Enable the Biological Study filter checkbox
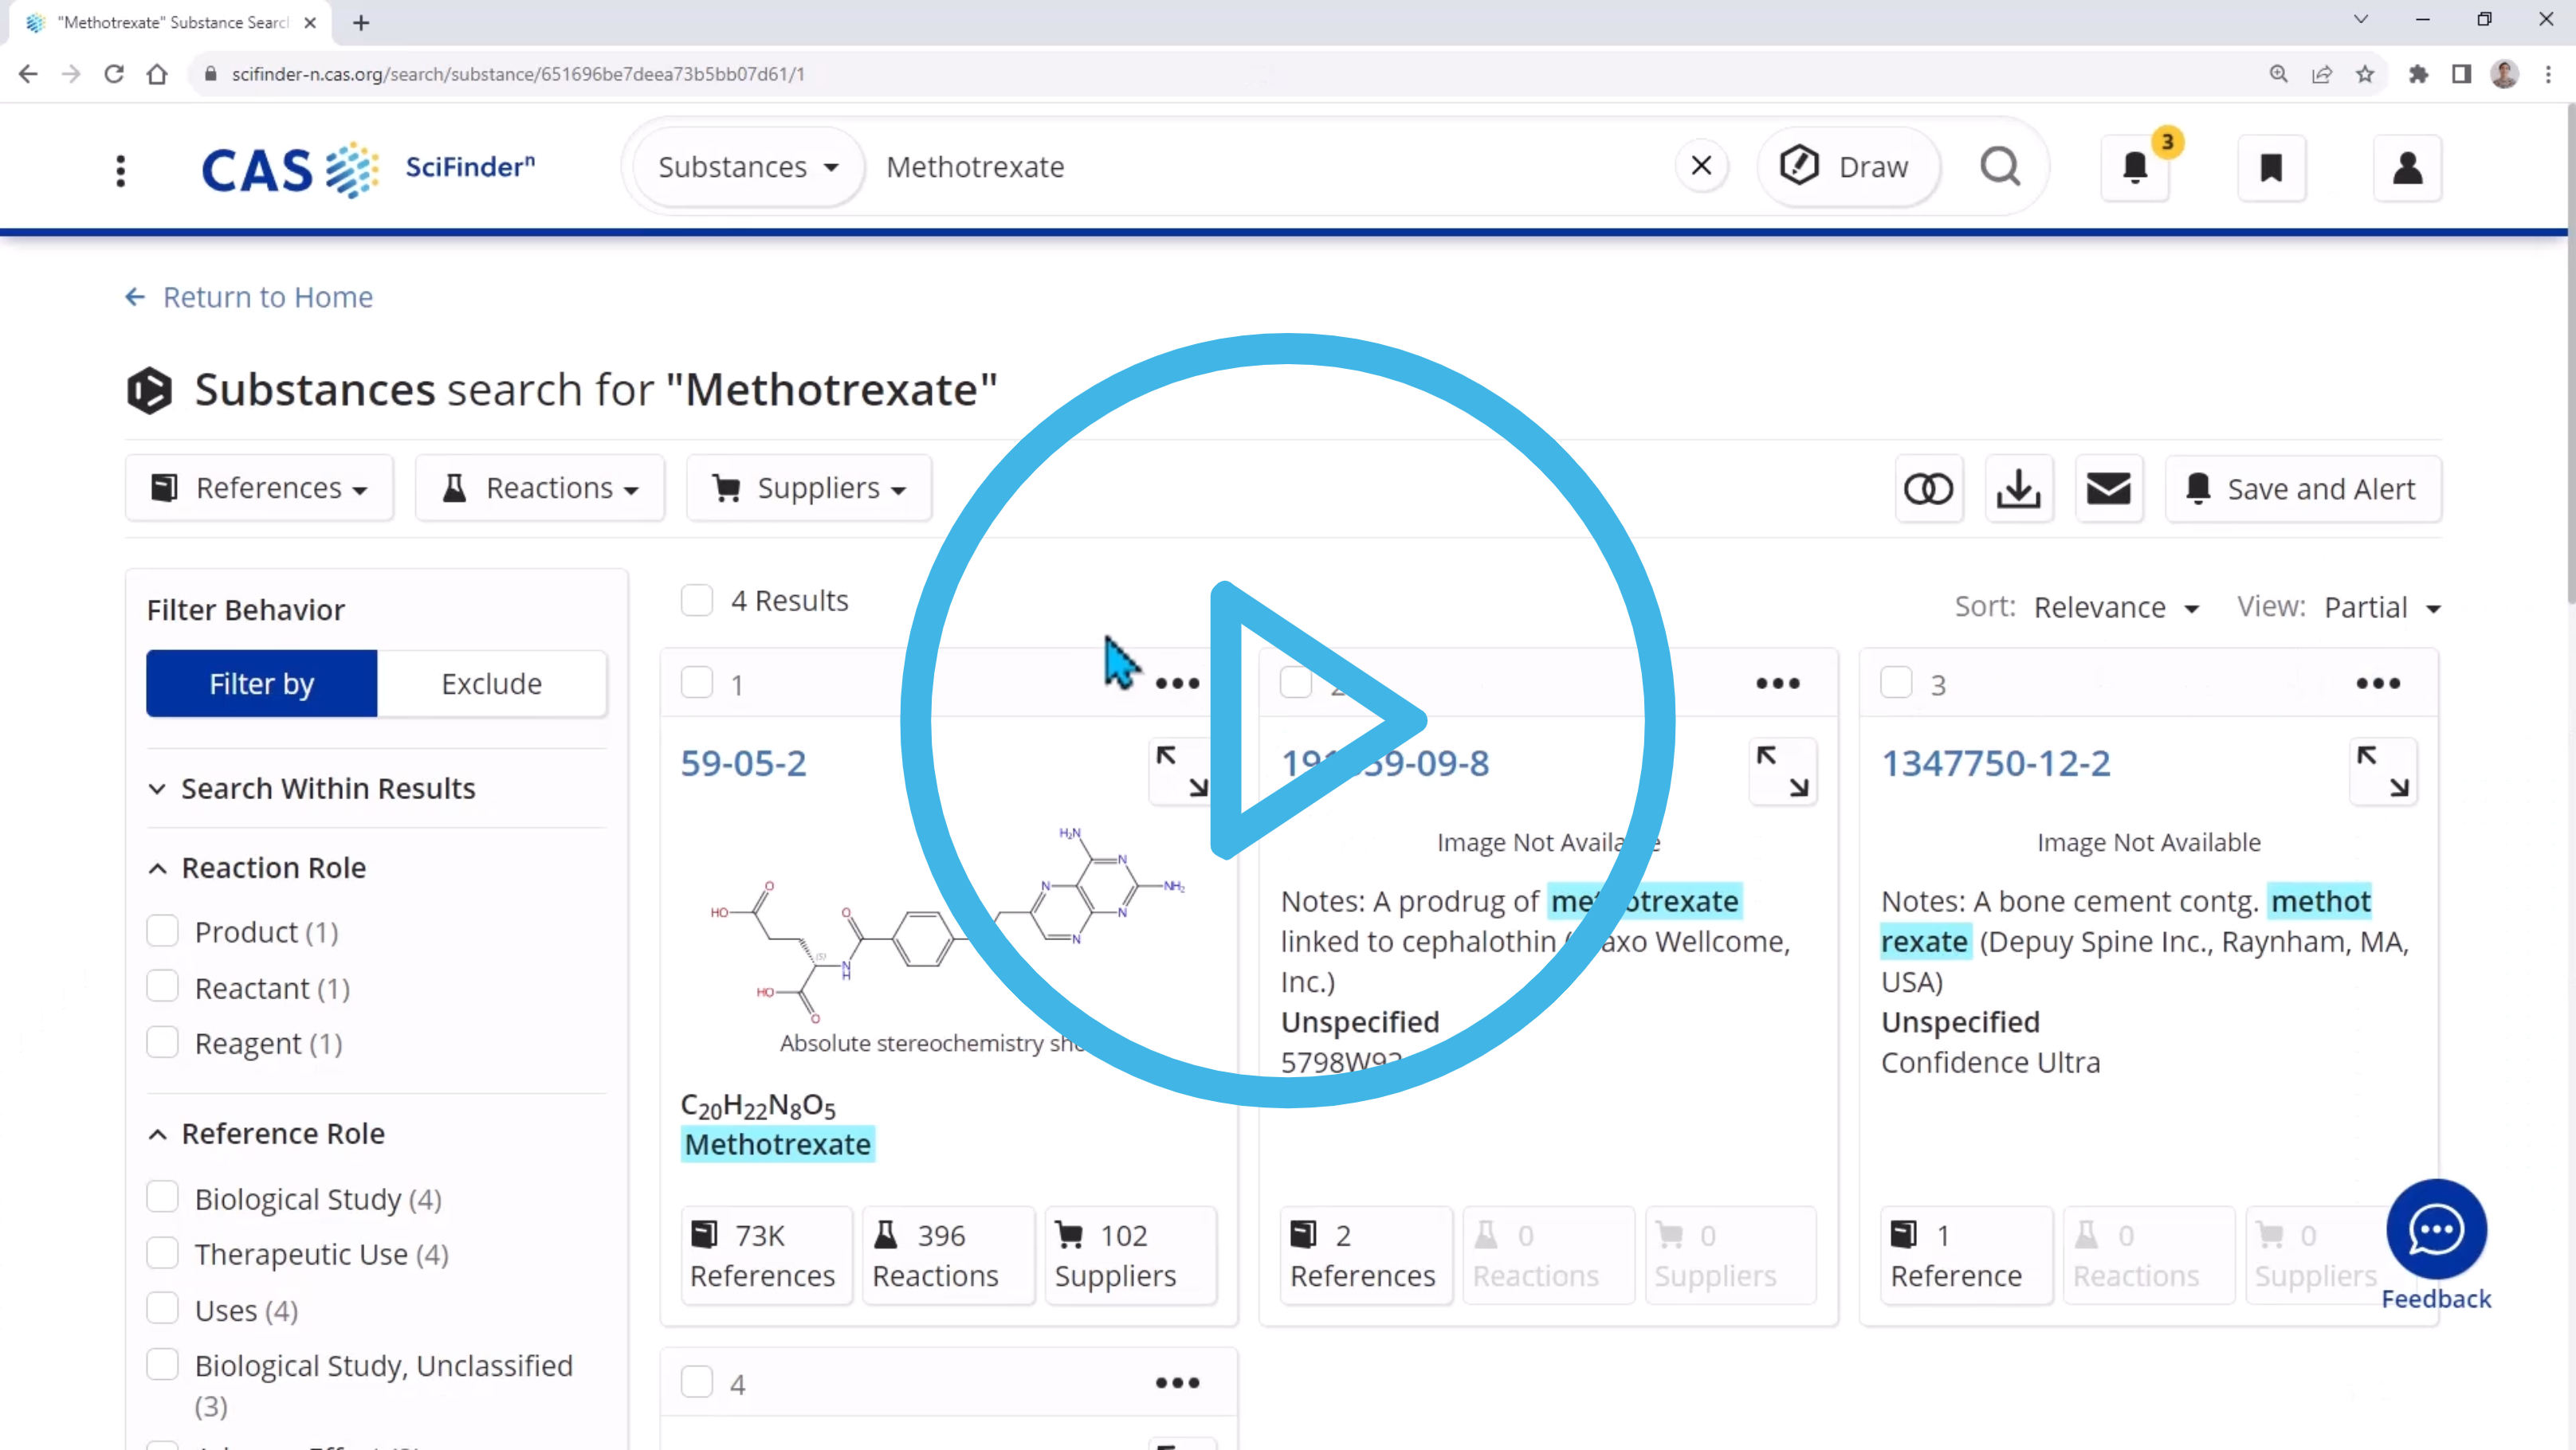 coord(163,1197)
